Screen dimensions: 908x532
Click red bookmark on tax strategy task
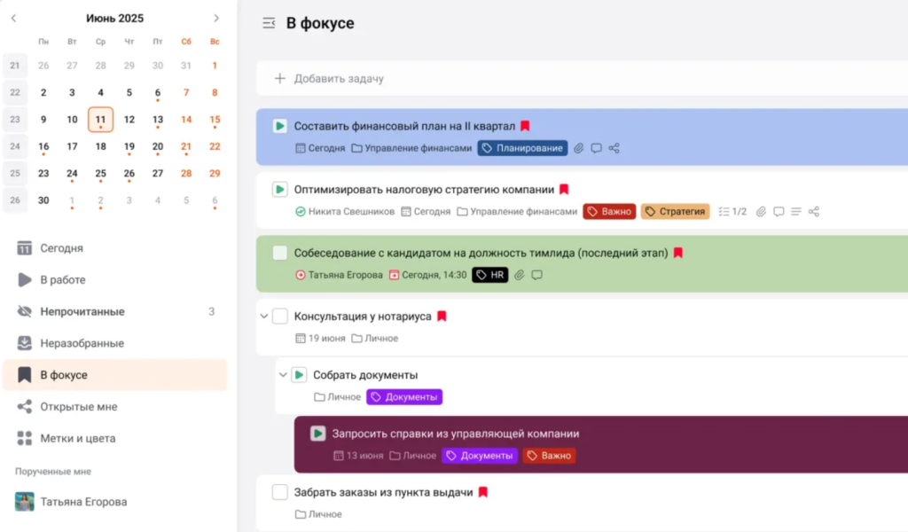564,189
